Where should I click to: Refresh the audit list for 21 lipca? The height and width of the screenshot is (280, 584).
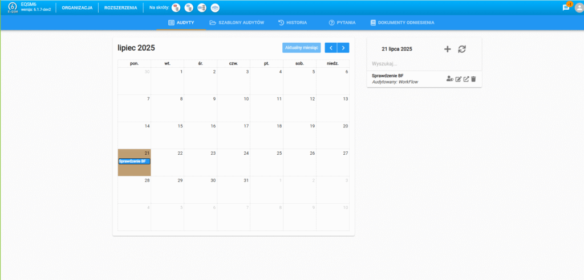point(462,50)
